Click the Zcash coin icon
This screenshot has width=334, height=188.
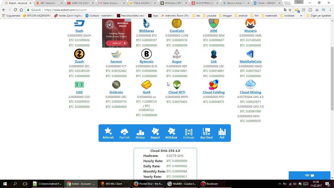(x=79, y=54)
